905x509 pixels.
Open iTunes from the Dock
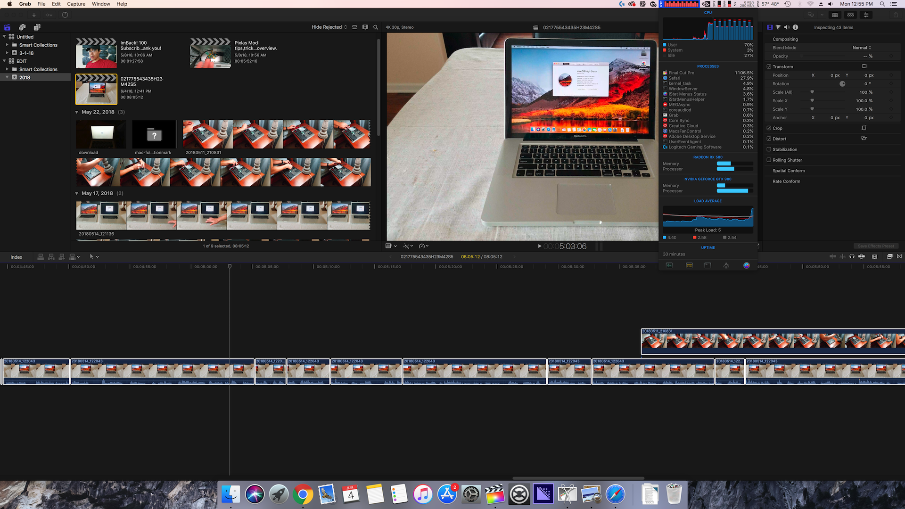[x=423, y=494]
